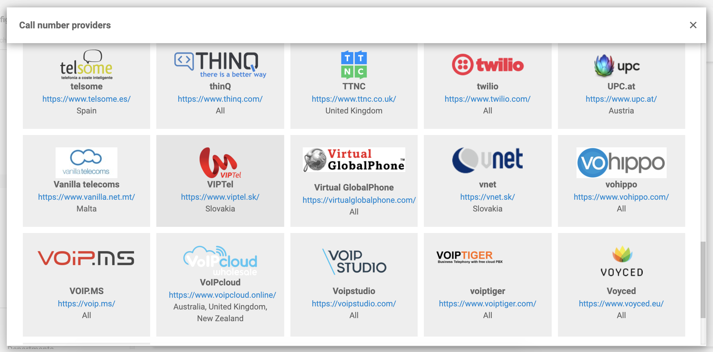713x352 pixels.
Task: Open the voiptiger.com link
Action: pos(487,304)
